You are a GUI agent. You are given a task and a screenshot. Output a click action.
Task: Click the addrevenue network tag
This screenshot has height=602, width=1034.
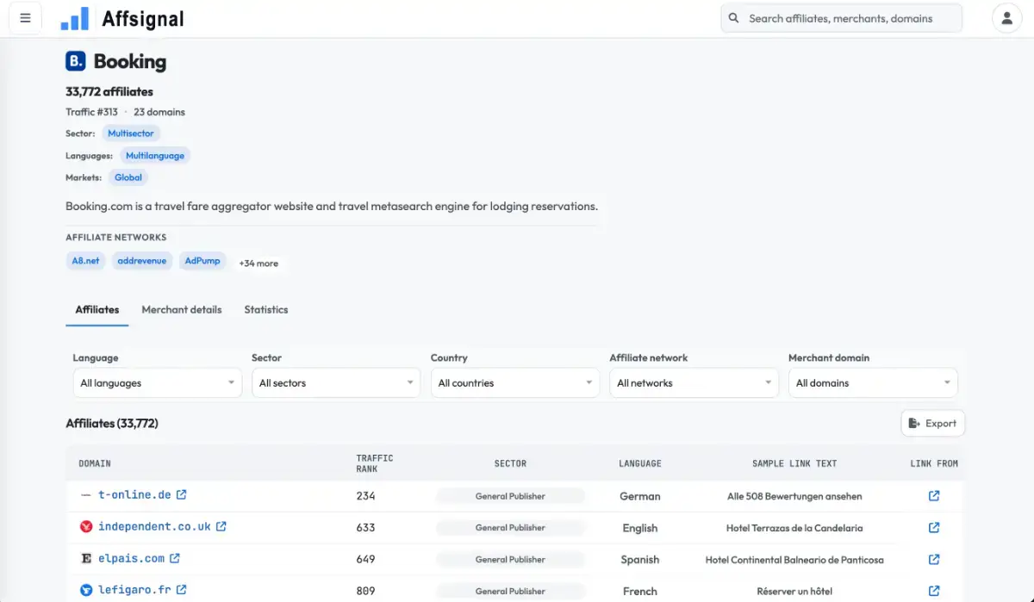point(142,261)
